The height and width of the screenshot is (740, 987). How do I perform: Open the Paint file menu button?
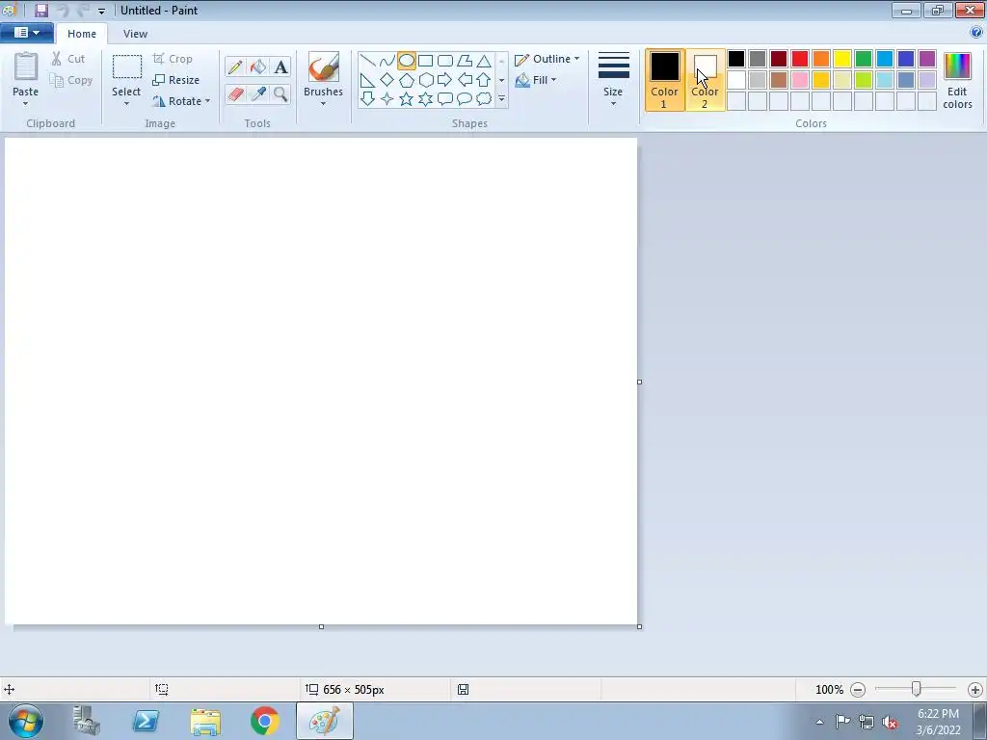pos(26,33)
